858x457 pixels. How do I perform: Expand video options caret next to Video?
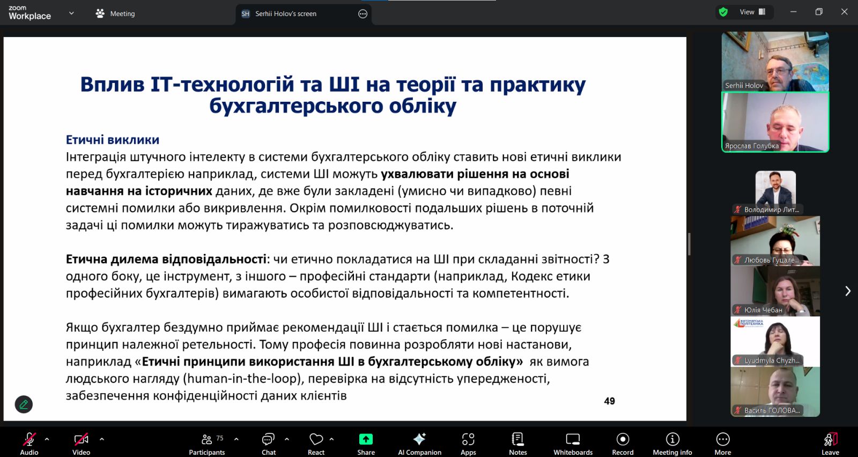[x=102, y=439]
